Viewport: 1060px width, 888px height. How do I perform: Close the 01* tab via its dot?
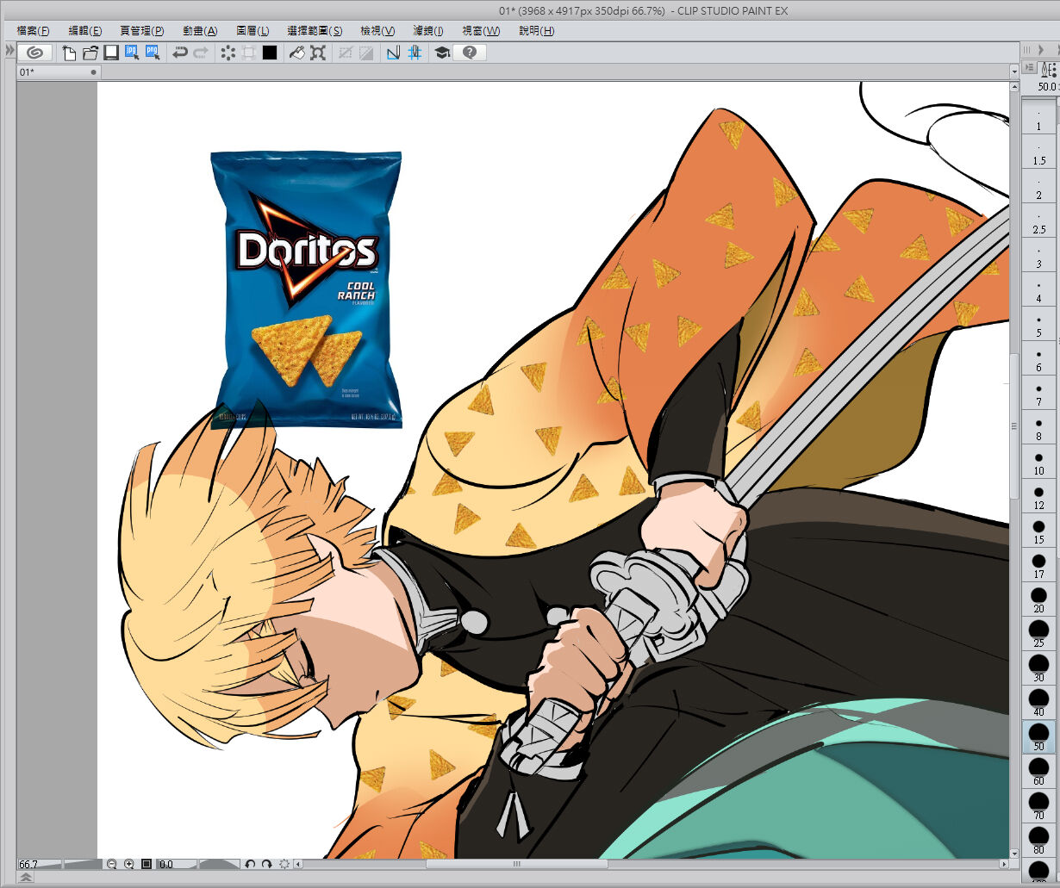click(x=93, y=73)
